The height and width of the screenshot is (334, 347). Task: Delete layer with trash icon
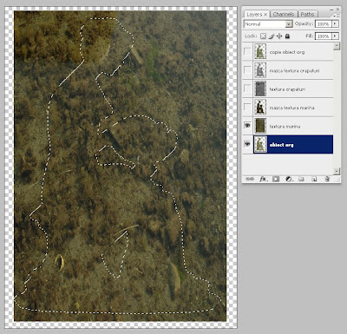[x=327, y=179]
